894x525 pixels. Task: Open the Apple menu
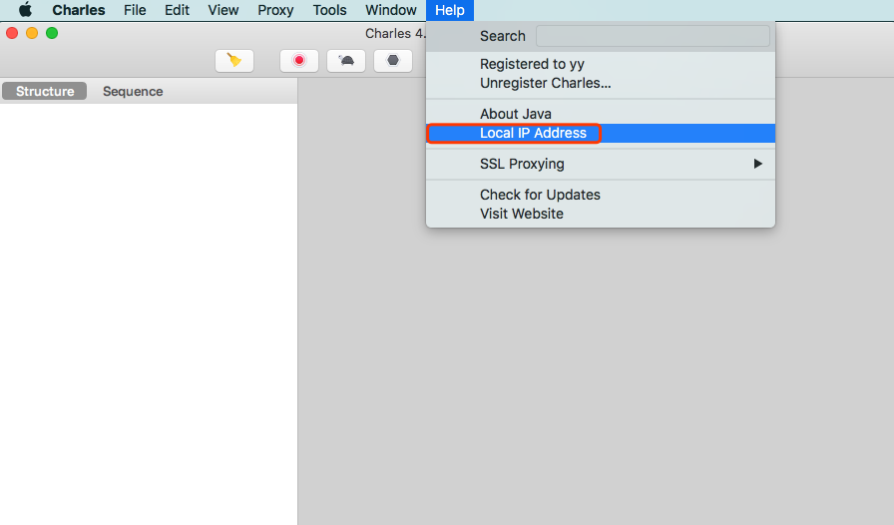(25, 10)
